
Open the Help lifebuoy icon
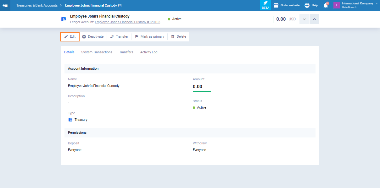coord(307,5)
